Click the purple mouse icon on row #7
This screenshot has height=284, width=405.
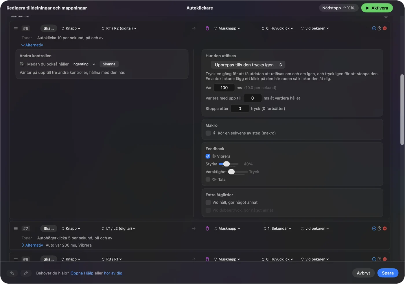click(207, 228)
